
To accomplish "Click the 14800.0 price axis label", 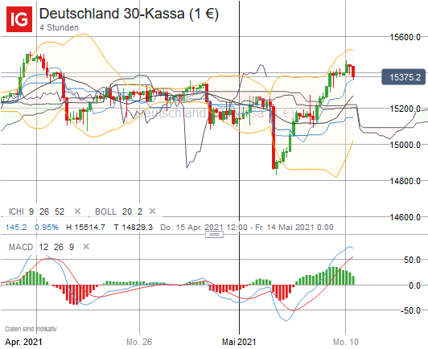I will pos(405,181).
